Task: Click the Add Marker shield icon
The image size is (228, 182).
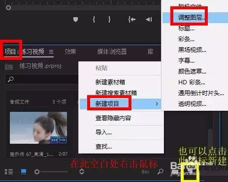Action: click(x=75, y=20)
